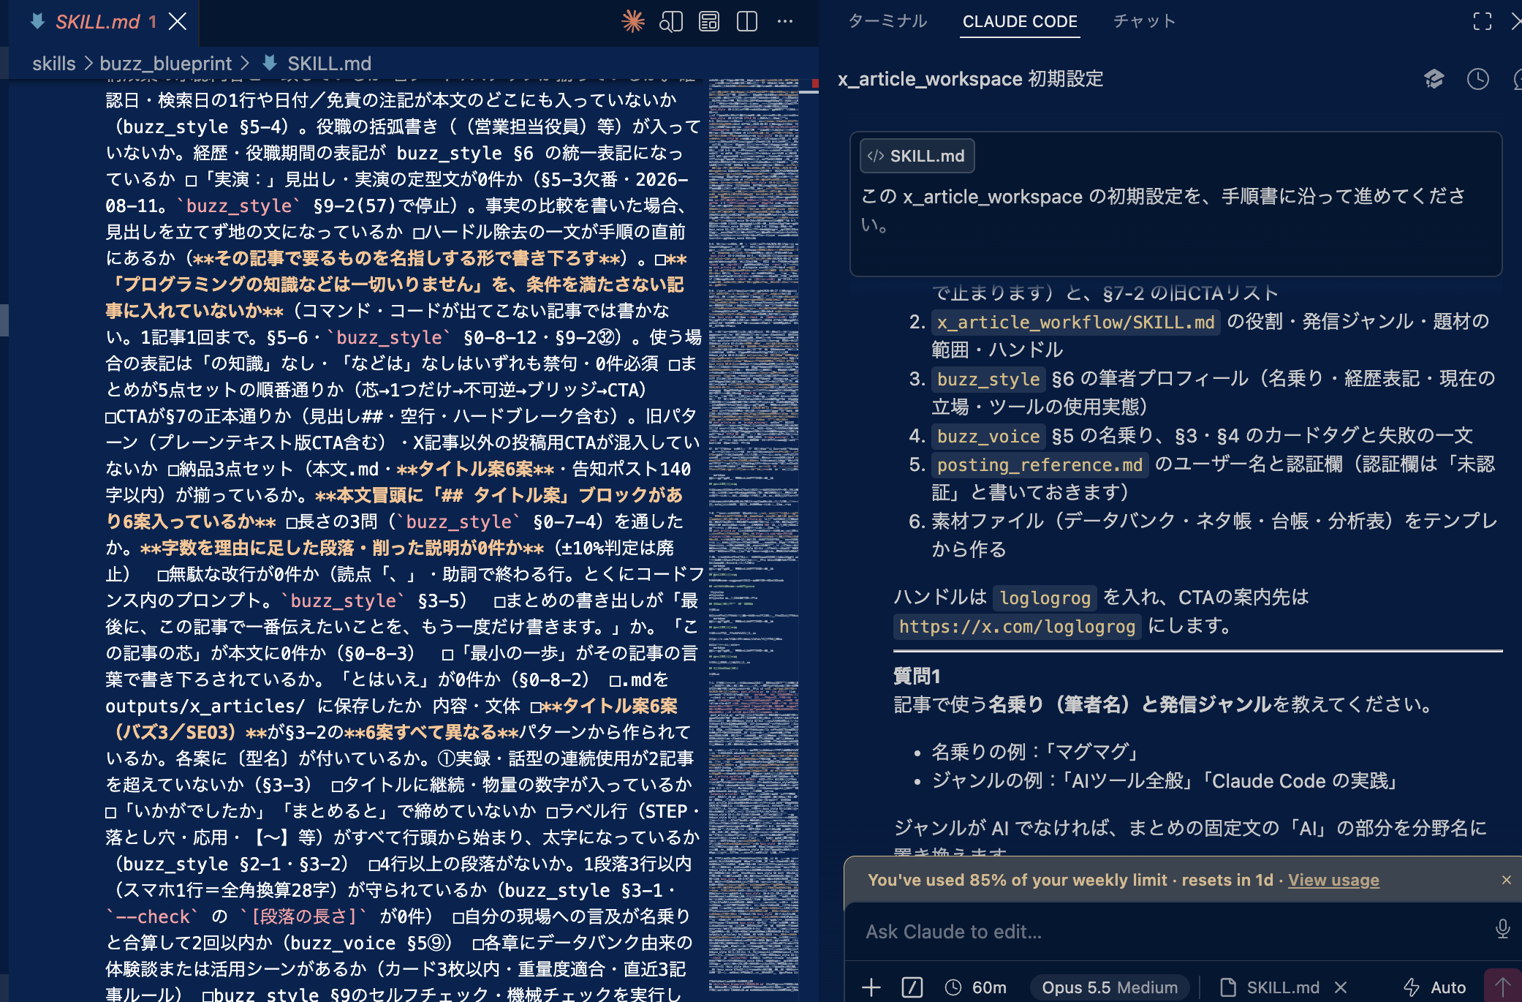Click the graduation cap icon in Claude panel
1522x1002 pixels.
tap(1434, 78)
